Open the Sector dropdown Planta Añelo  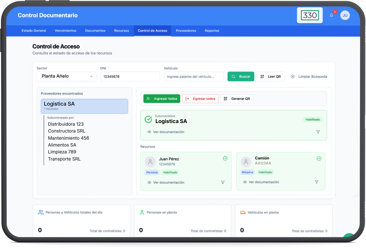click(66, 76)
